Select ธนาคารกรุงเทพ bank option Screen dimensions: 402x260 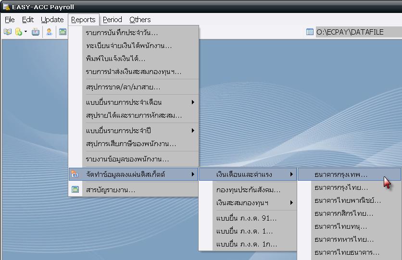340,174
